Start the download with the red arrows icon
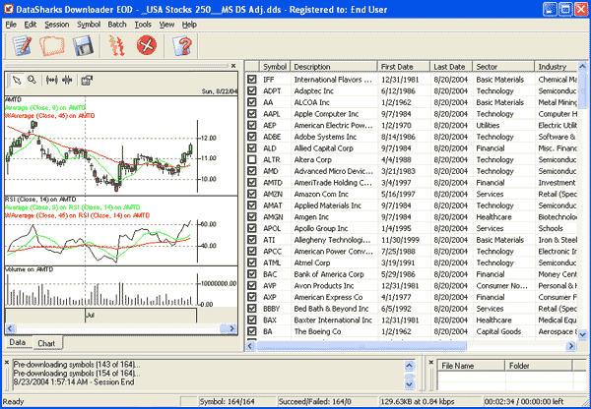Image resolution: width=591 pixels, height=409 pixels. 116,45
